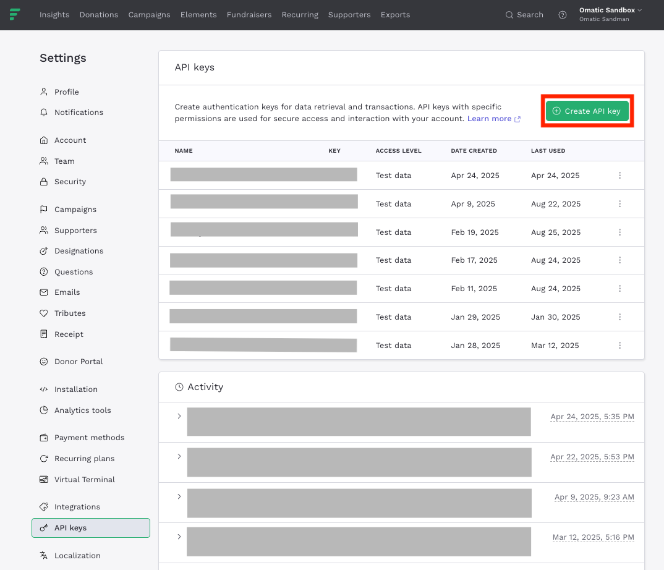This screenshot has width=664, height=570.
Task: Click the Localization translate icon
Action: pyautogui.click(x=44, y=556)
